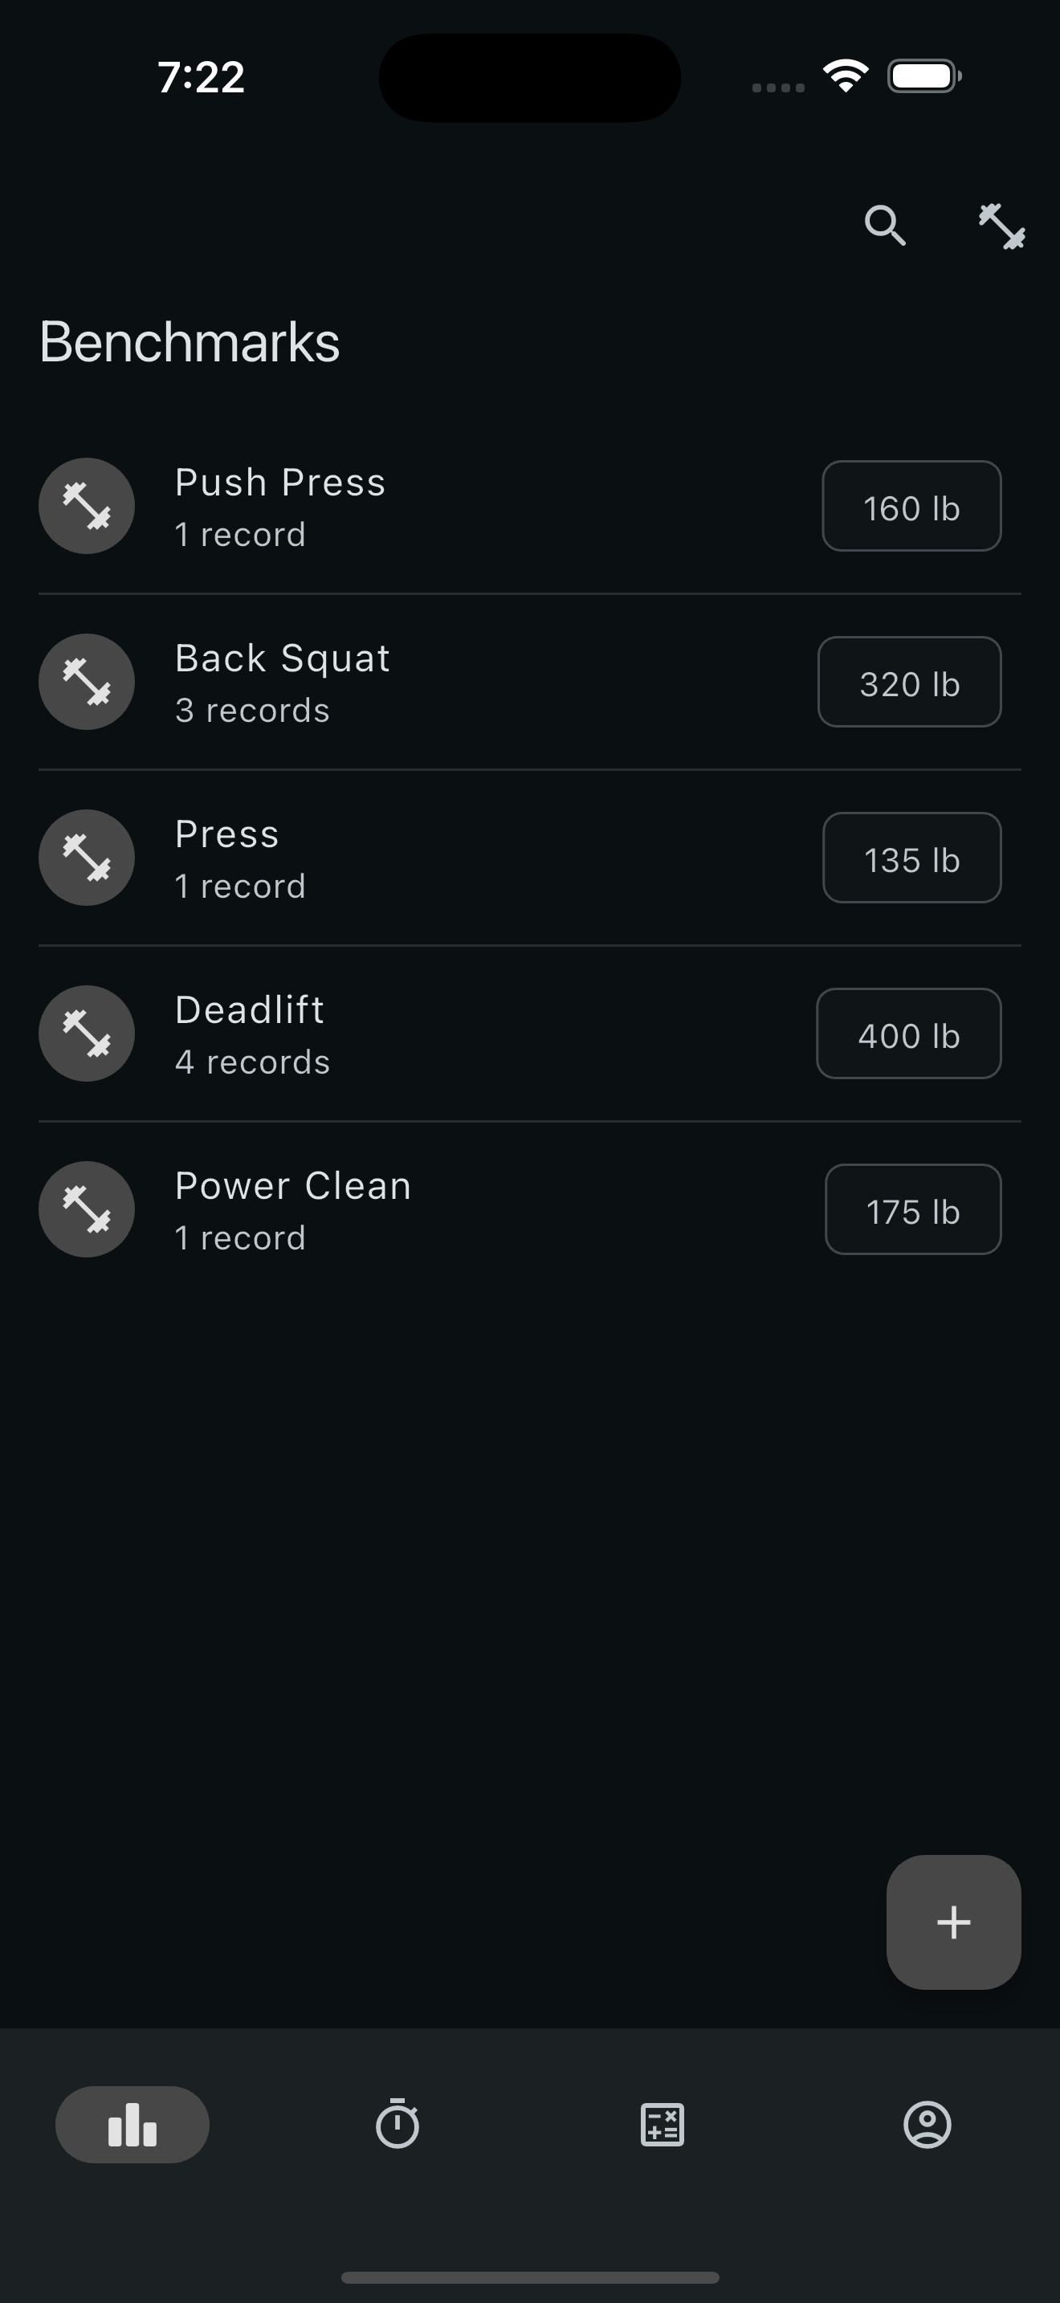This screenshot has height=2303, width=1060.
Task: Tap the 175 lb Power Clean badge
Action: tap(912, 1209)
